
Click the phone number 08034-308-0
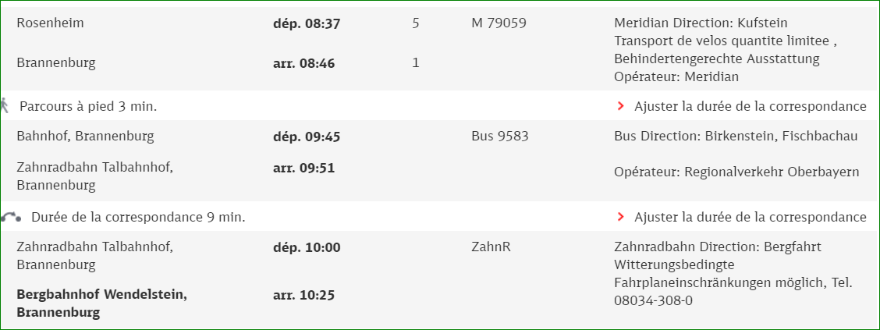pos(653,300)
